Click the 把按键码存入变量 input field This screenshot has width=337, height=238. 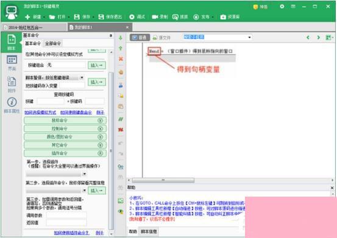click(x=72, y=85)
